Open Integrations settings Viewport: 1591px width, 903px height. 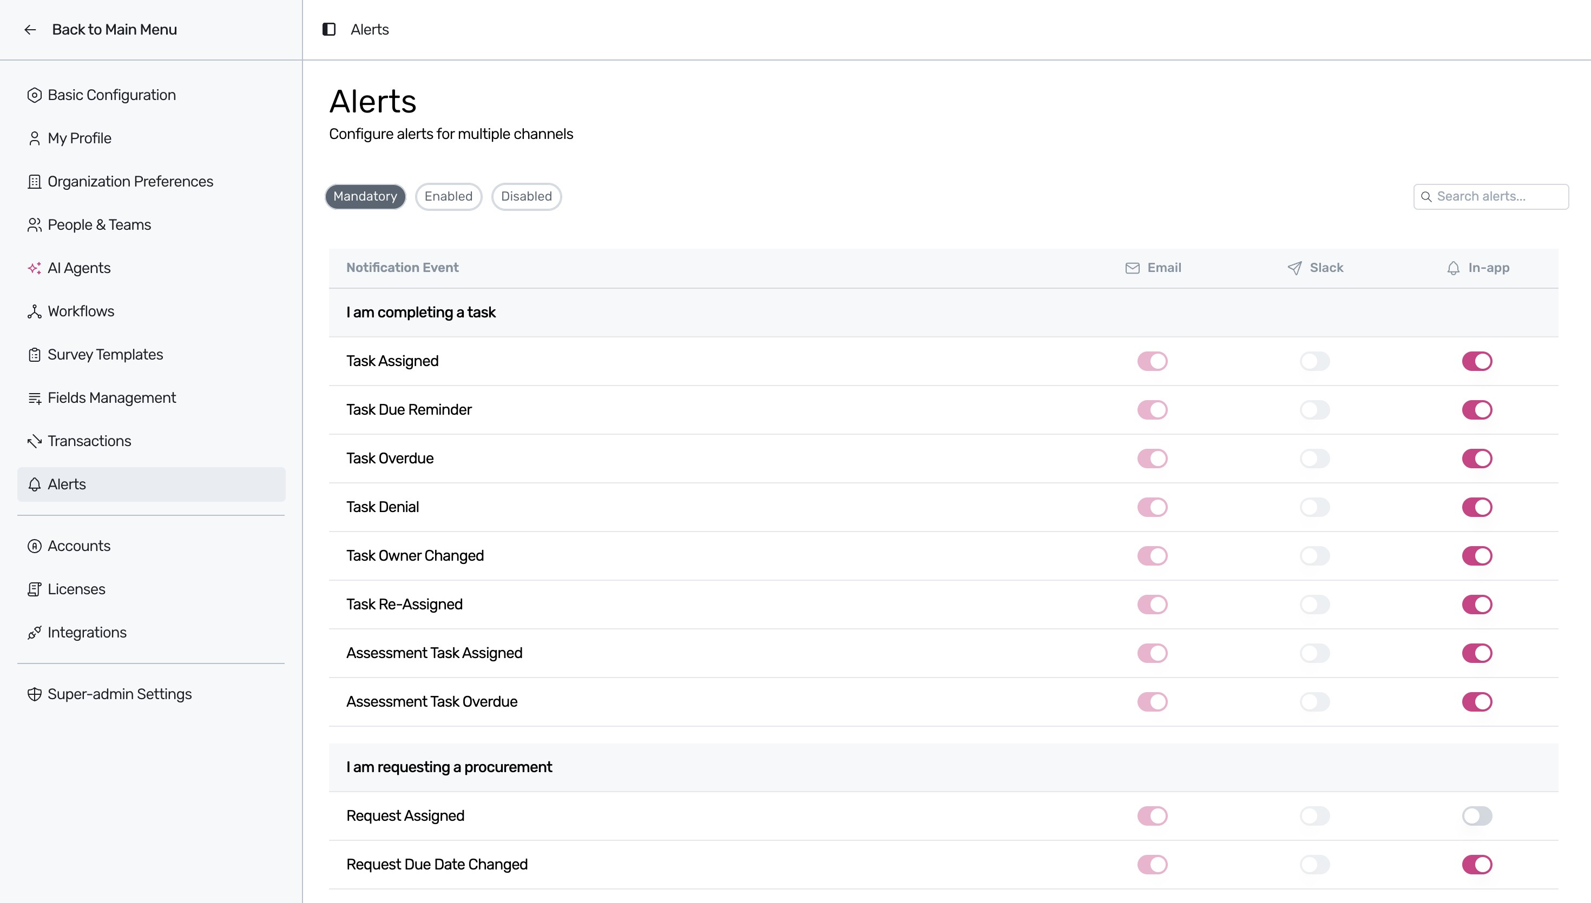tap(152, 633)
